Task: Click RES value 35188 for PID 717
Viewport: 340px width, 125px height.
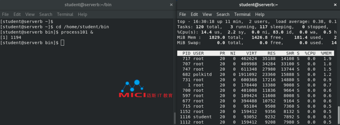Action: [269, 59]
